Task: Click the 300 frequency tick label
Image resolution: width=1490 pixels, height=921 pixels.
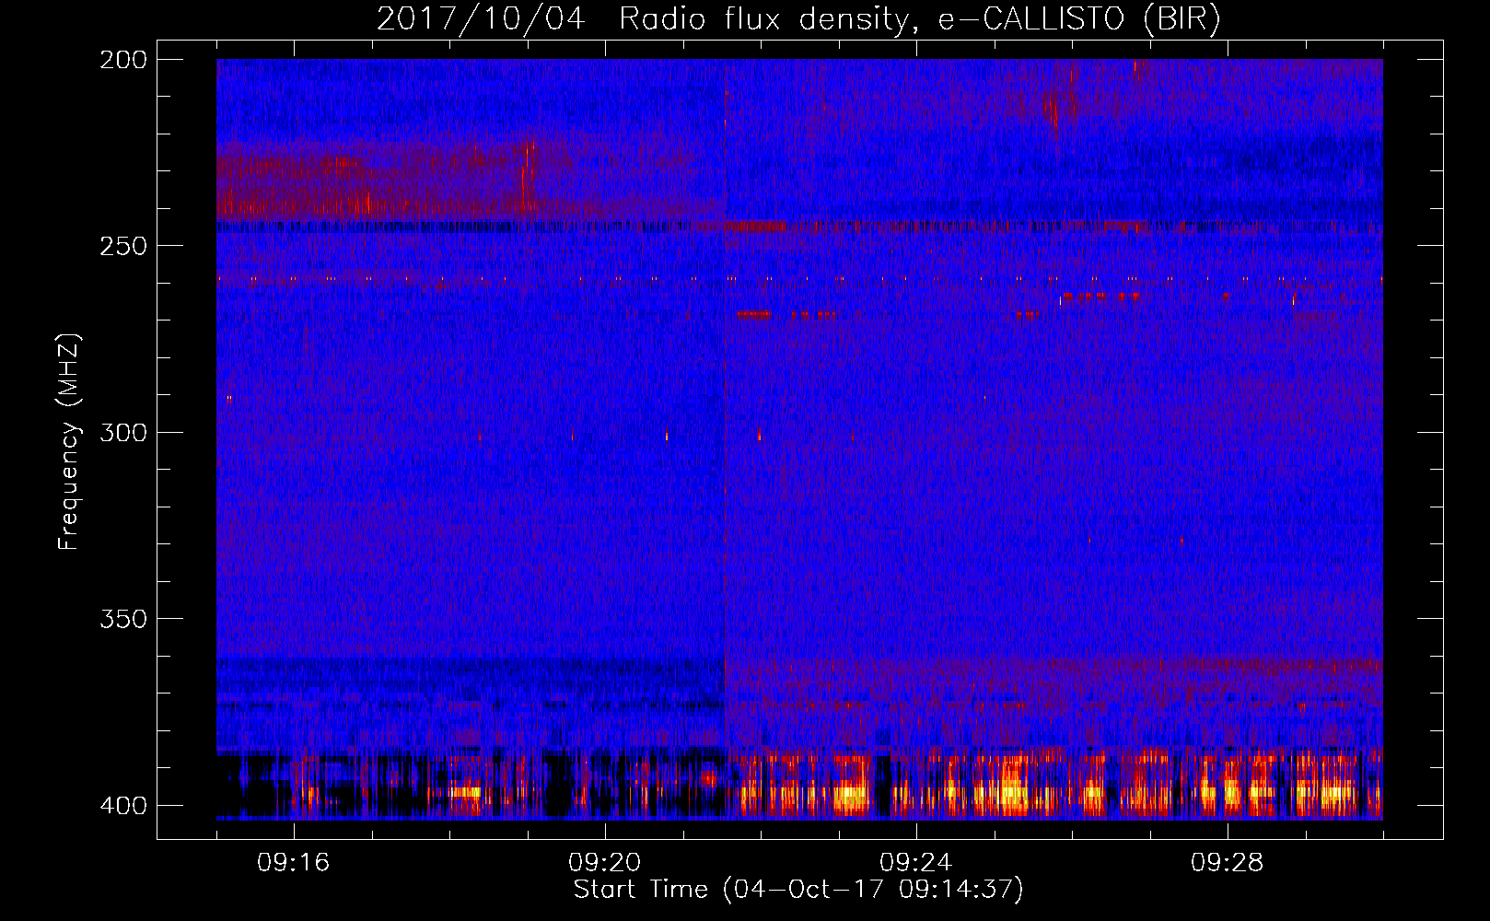Action: click(122, 433)
